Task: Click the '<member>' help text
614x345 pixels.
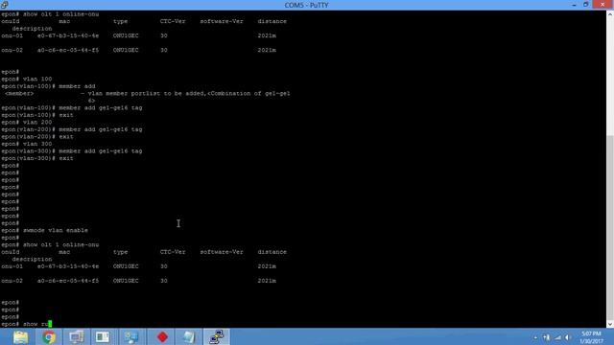Action: tap(19, 94)
